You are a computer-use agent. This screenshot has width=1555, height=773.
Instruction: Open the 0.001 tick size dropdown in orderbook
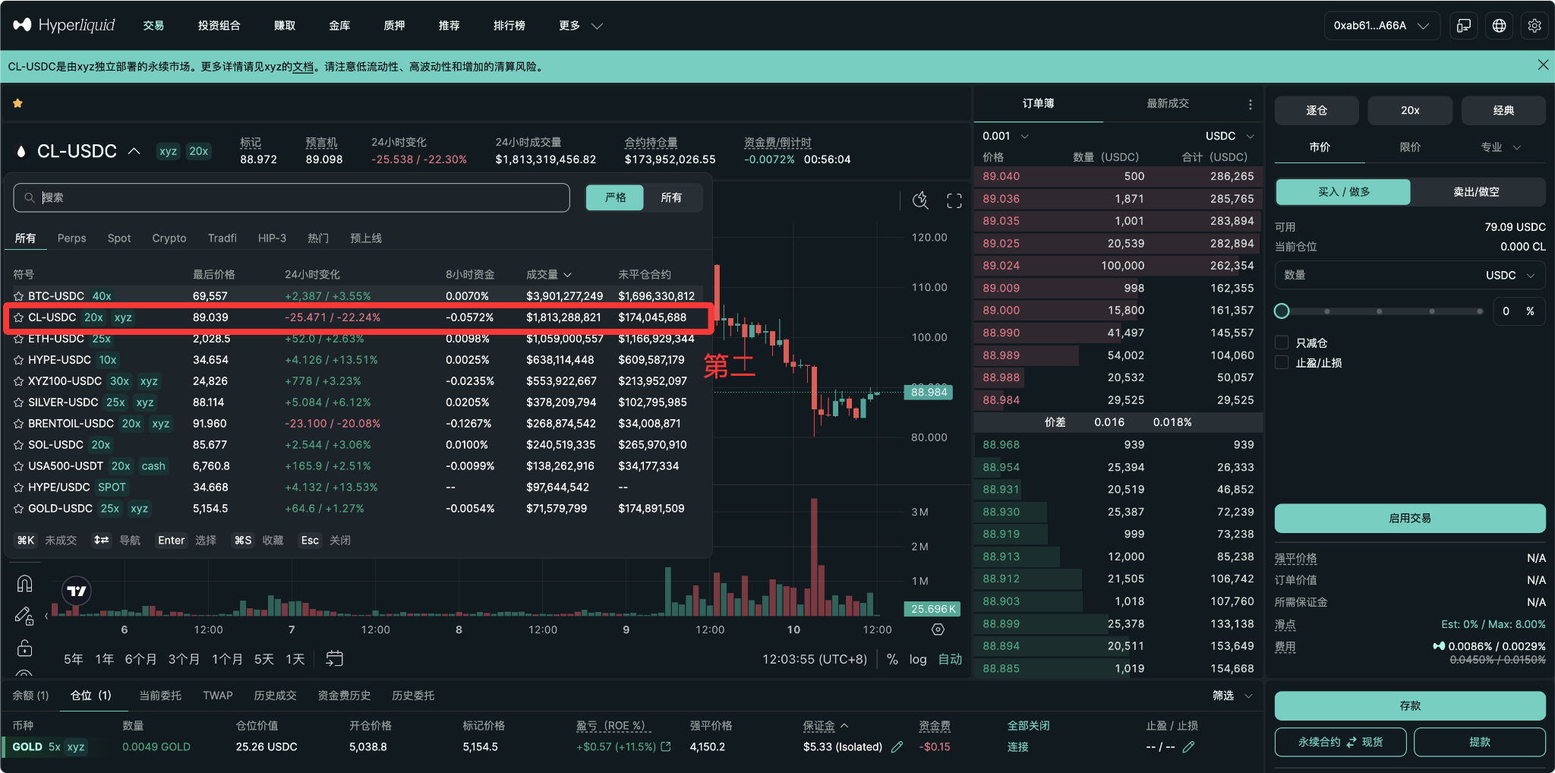(x=1004, y=136)
